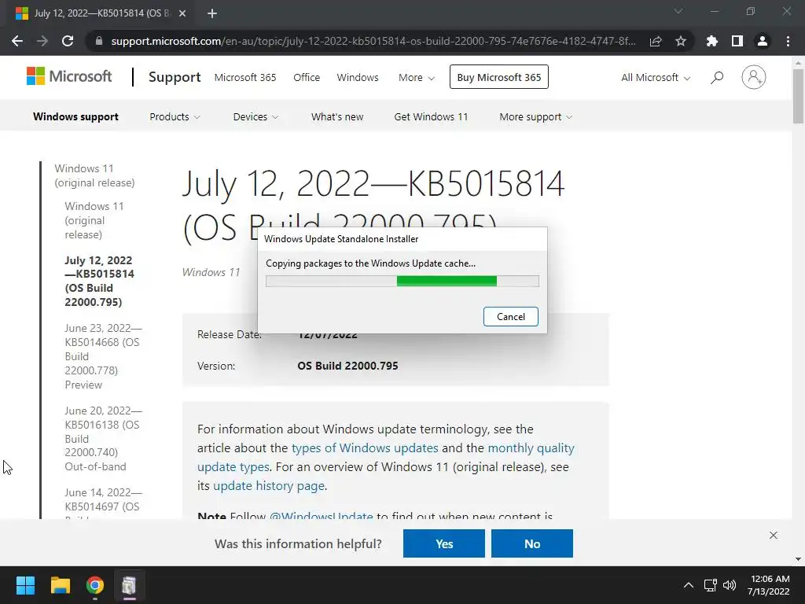Open the Chrome profile icon
Image resolution: width=805 pixels, height=604 pixels.
(x=763, y=41)
